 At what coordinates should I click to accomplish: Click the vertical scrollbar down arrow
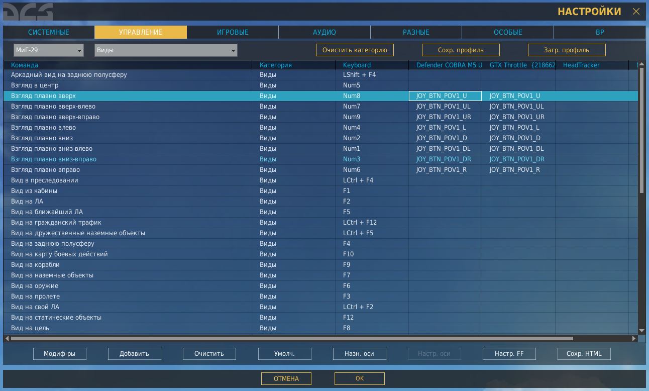pos(641,330)
